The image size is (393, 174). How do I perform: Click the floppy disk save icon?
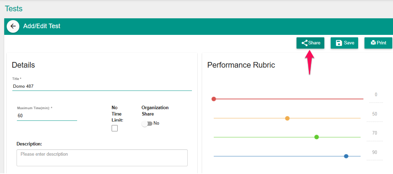tap(339, 43)
